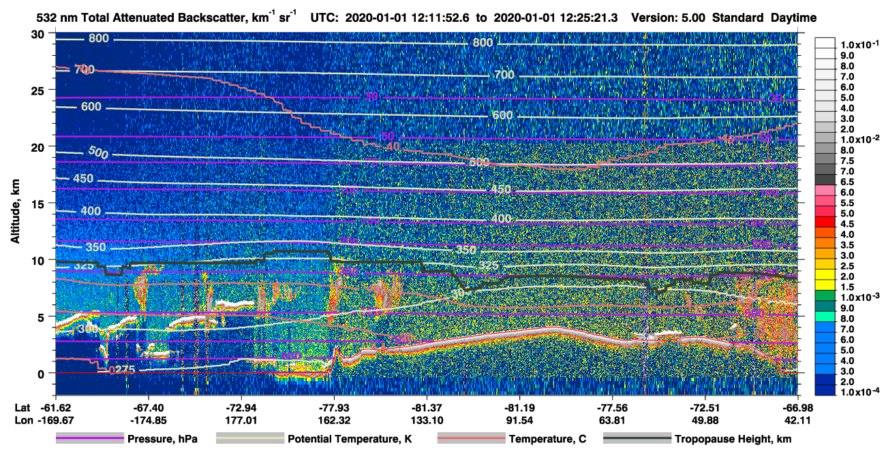Click the latitude value '-61.62'
Screen dimensions: 886x454
click(55, 407)
